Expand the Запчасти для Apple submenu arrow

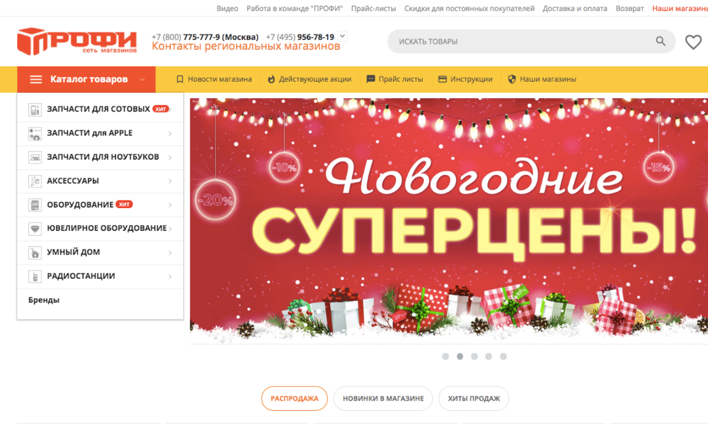pyautogui.click(x=170, y=134)
